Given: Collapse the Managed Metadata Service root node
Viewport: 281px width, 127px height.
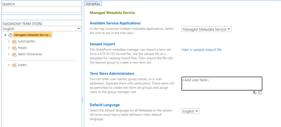Looking at the screenshot, I should 5,35.
